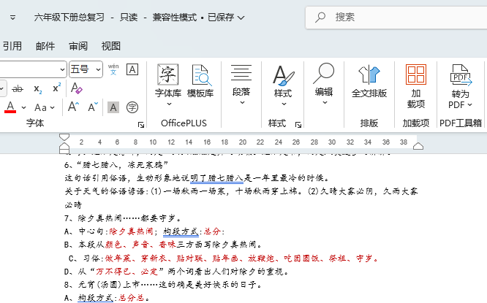The height and width of the screenshot is (303, 487).
Task: Click the 转为PDF convert button
Action: (x=461, y=86)
